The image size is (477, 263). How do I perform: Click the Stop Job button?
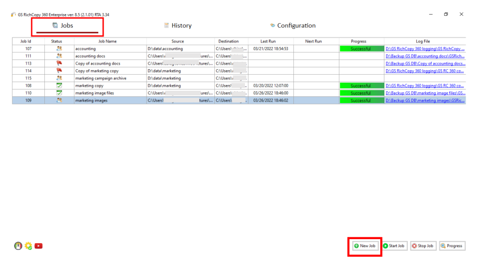tap(423, 245)
